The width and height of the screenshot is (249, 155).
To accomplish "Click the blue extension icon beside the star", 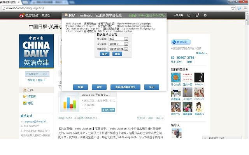I will 239,8.
